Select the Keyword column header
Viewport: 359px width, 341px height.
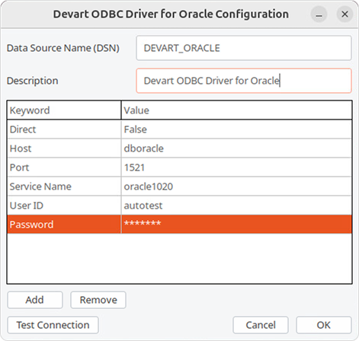click(64, 110)
